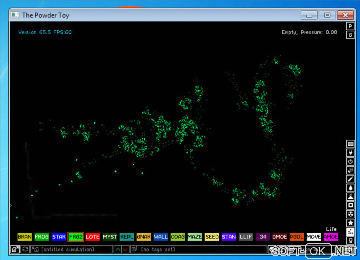Upvote the simulation with green arrow
Viewport: 360px width, 260px height.
coord(118,249)
